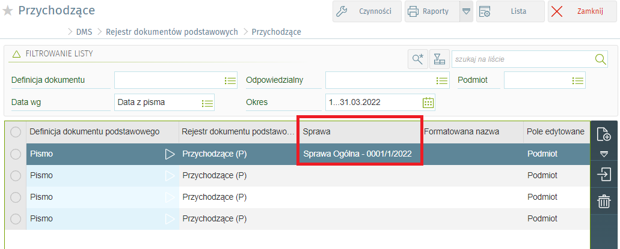Open the Definicja dokumentu list picker
620x249 pixels.
[x=230, y=80]
